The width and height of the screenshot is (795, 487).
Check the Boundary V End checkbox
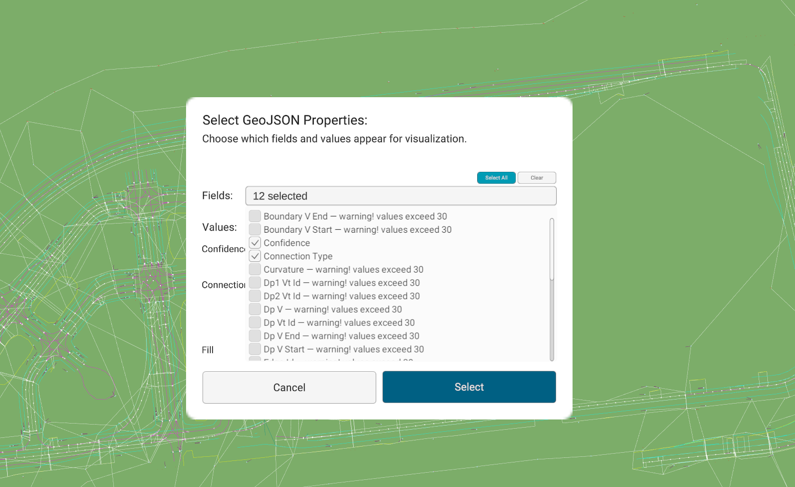click(255, 216)
